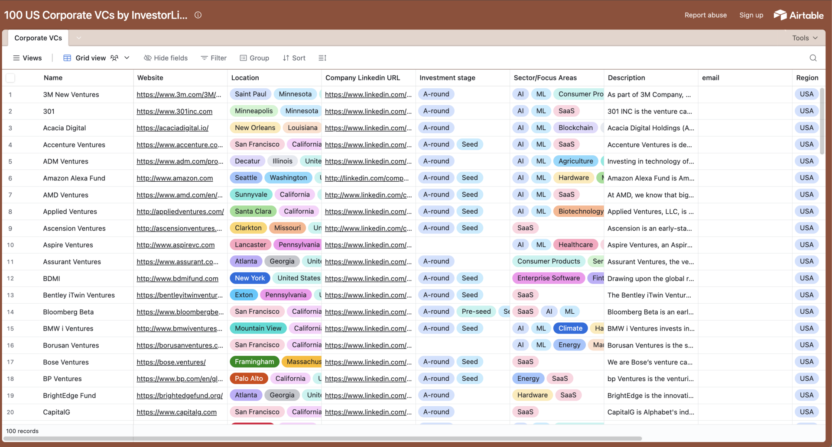832x447 pixels.
Task: Click the Sign up link
Action: 751,15
